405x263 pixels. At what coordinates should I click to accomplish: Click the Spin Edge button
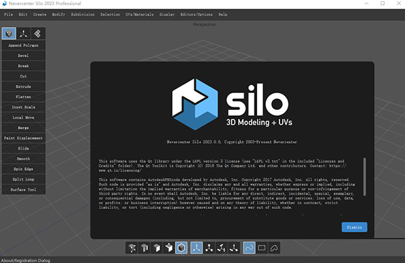tap(24, 169)
